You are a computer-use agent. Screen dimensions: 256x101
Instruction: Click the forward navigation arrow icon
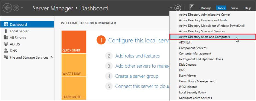click(16, 8)
